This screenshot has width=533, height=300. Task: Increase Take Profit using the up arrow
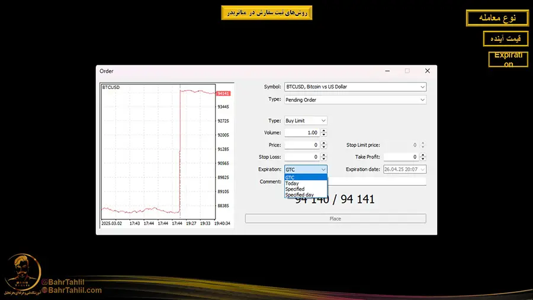[x=422, y=155]
